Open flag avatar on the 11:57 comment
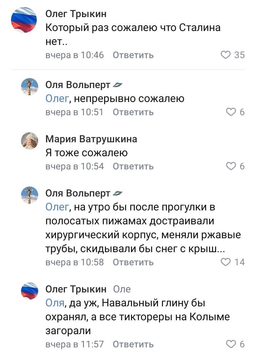Viewport: 256px width, 352px height. click(30, 290)
